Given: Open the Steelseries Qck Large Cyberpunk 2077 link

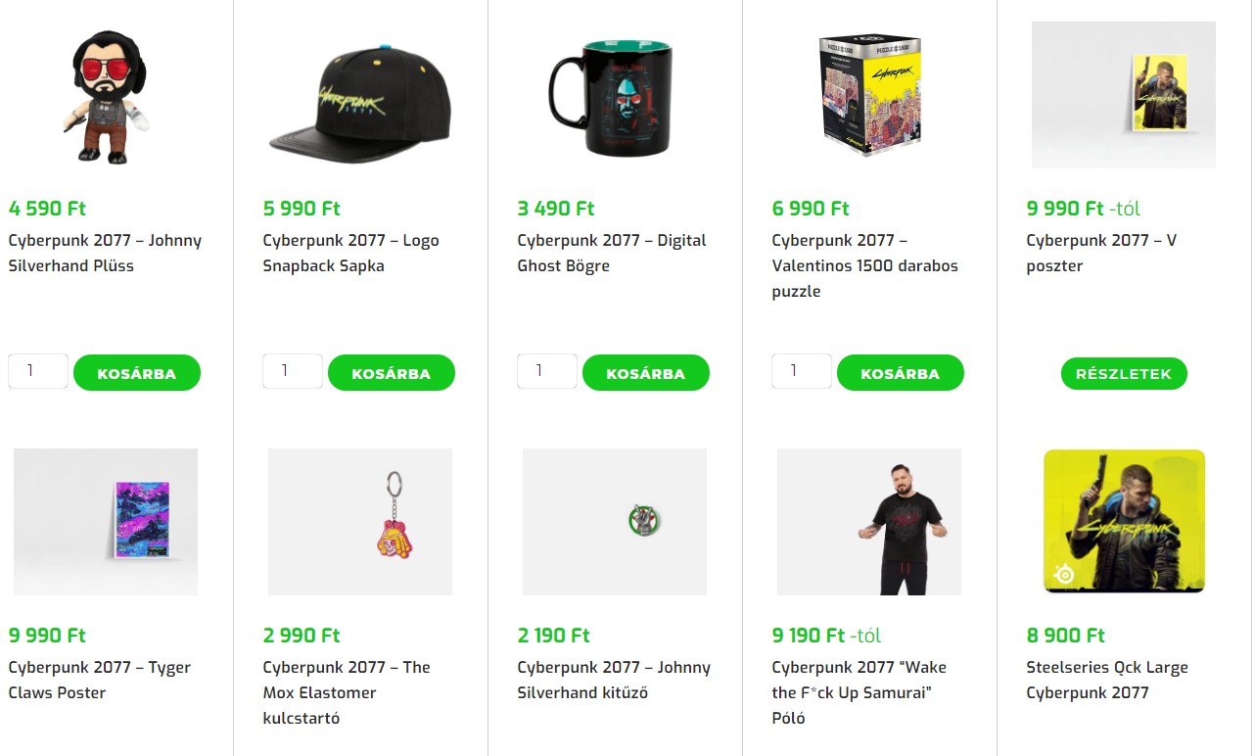Looking at the screenshot, I should (x=1107, y=680).
